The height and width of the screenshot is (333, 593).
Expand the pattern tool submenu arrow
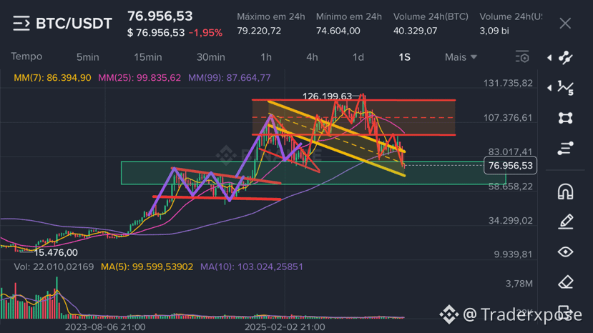[549, 88]
